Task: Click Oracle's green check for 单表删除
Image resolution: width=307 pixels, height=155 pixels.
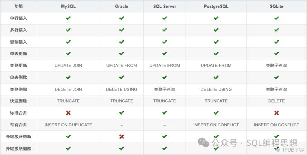Action: (122, 77)
